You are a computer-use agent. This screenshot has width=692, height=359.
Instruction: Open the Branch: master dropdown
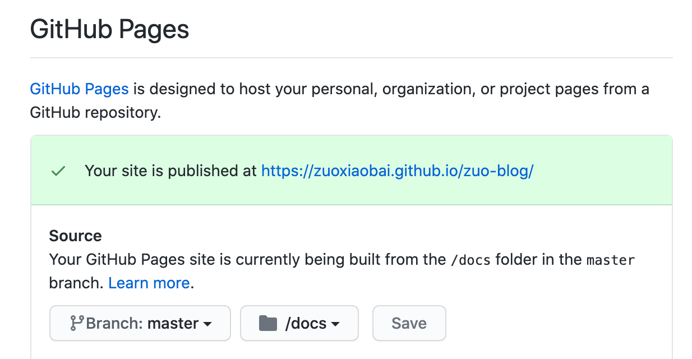(140, 323)
